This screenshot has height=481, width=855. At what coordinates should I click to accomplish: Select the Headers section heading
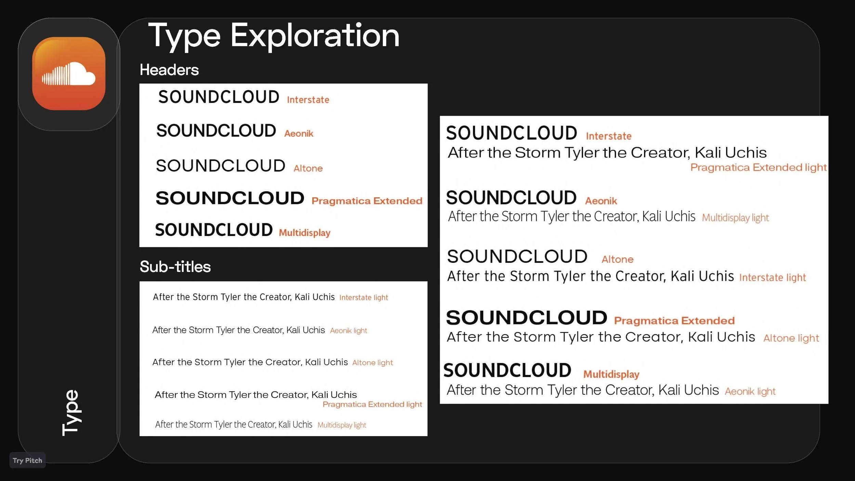point(169,70)
